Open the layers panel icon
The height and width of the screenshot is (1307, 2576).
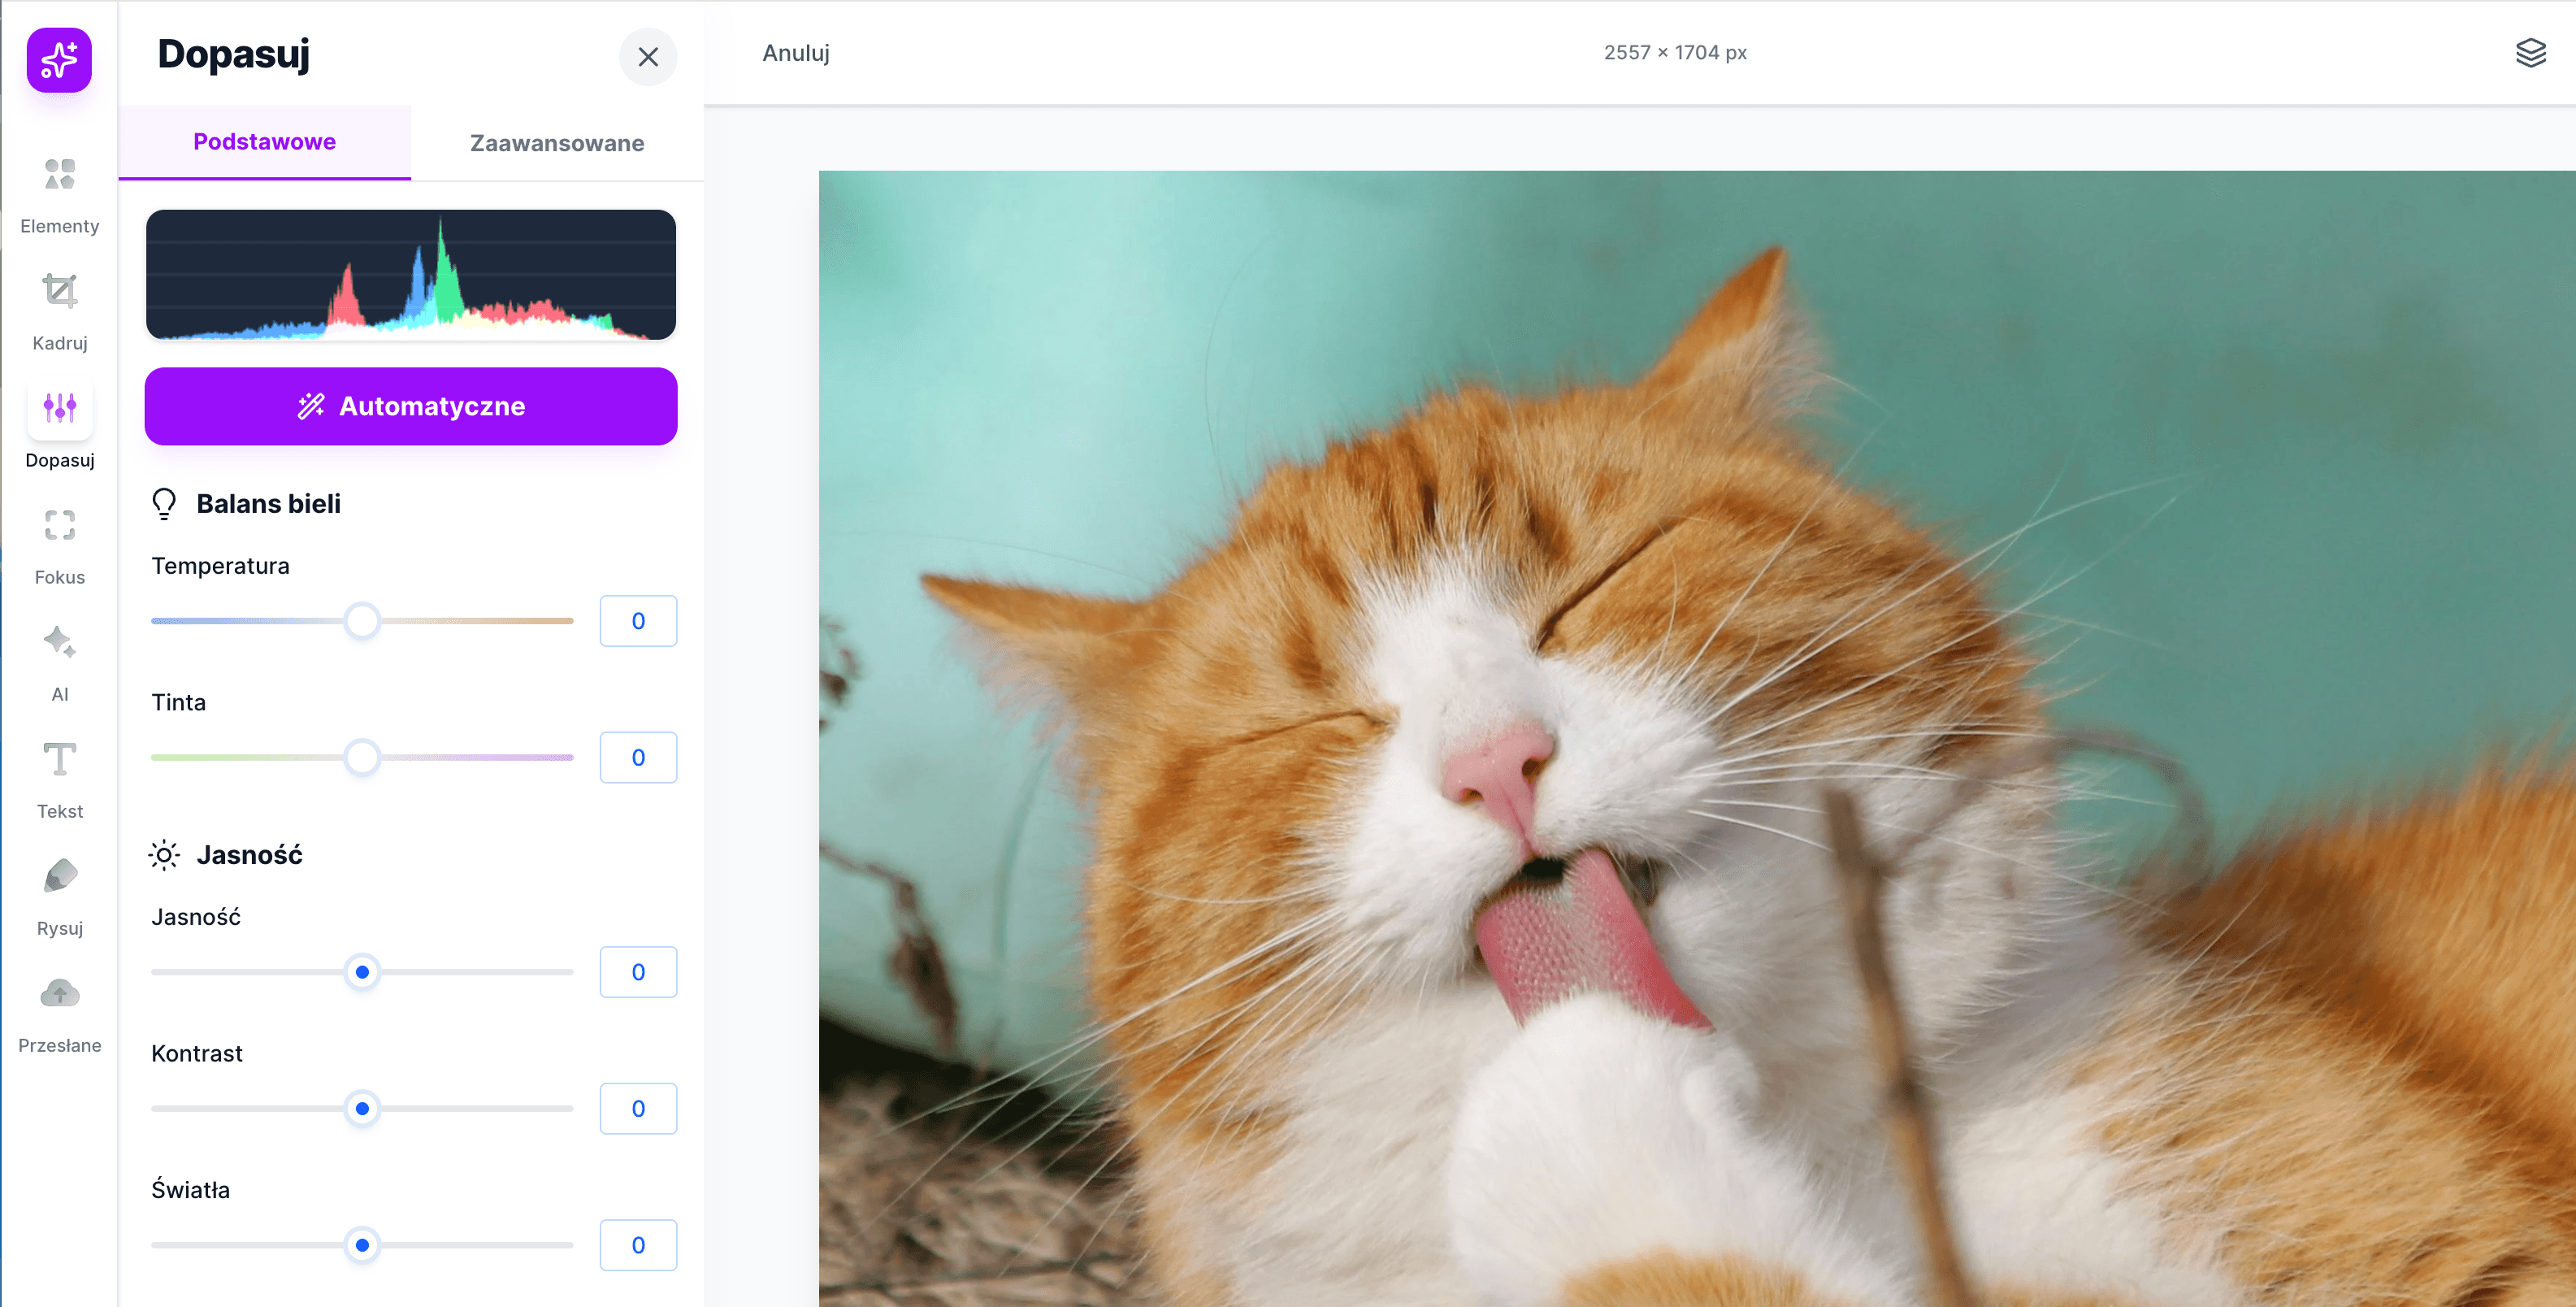[2530, 53]
